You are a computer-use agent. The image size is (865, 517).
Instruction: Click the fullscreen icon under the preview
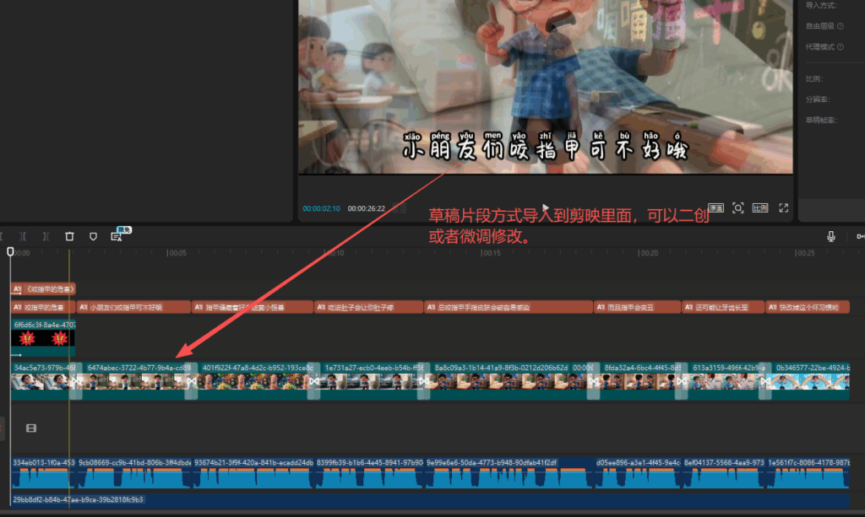[x=783, y=207]
